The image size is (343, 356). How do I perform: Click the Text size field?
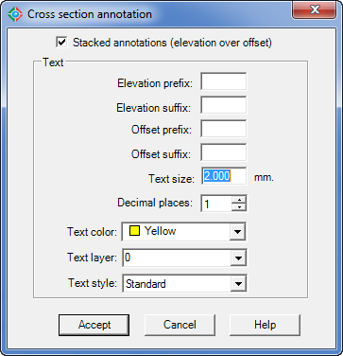point(224,176)
